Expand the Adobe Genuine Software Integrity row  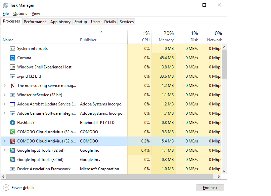pos(4,113)
